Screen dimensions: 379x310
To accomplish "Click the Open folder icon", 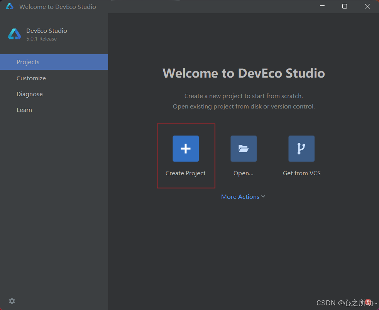I will (x=243, y=148).
